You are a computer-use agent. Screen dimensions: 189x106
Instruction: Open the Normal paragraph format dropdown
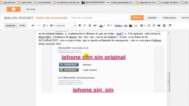point(66,26)
